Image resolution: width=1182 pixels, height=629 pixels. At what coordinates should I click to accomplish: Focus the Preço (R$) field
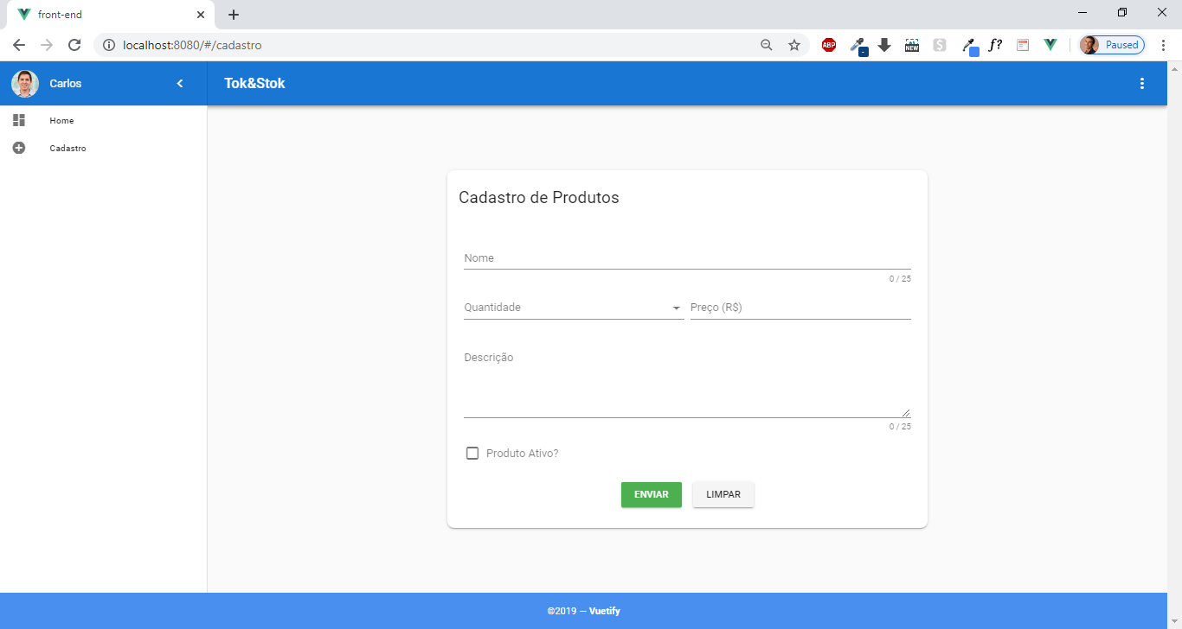(800, 308)
